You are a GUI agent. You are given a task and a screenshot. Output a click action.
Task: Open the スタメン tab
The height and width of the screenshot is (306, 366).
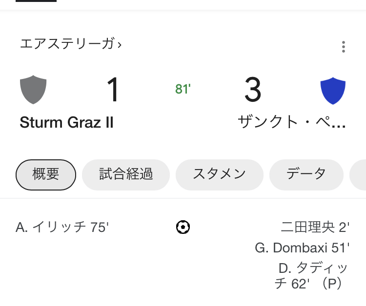(x=220, y=174)
